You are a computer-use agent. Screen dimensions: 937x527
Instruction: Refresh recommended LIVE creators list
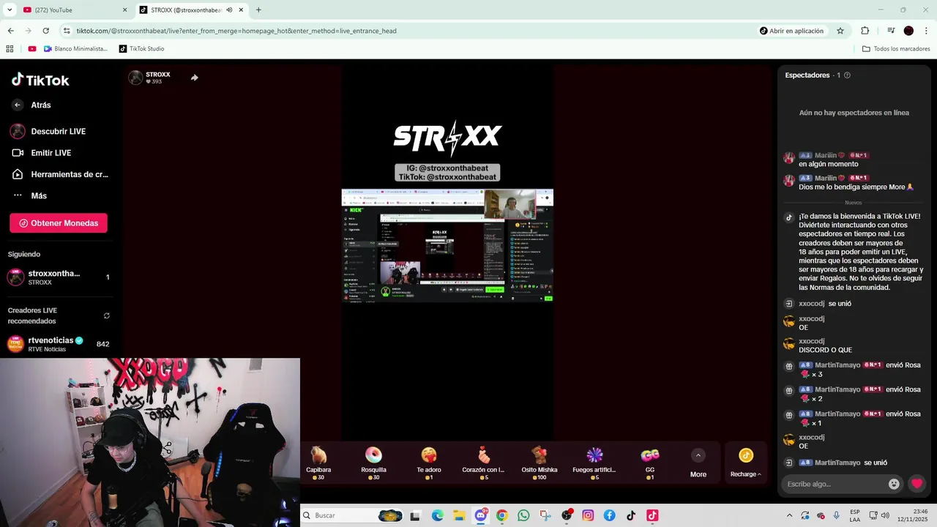click(x=107, y=315)
